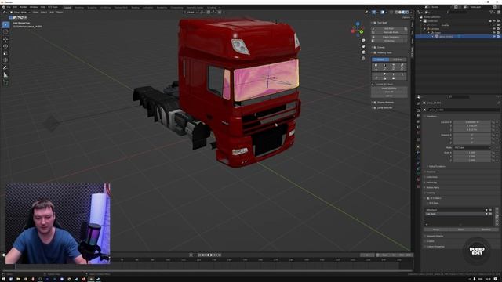Open Material properties tab icon

point(418,180)
